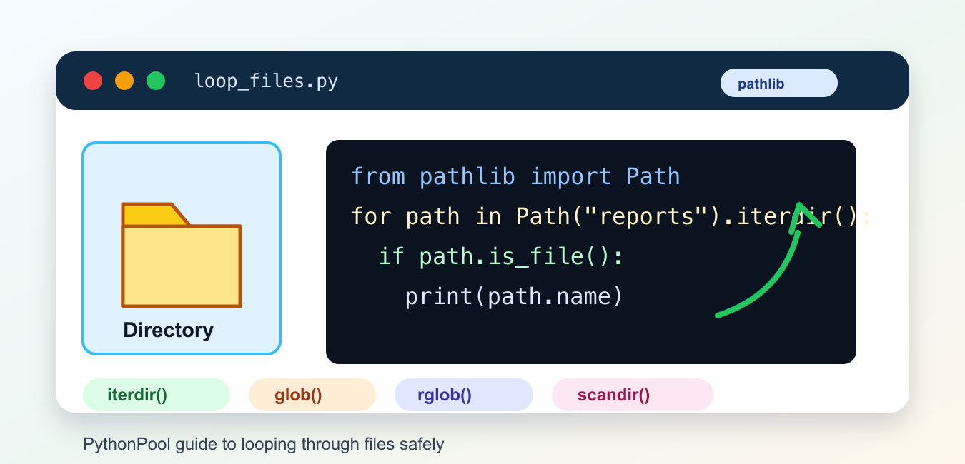This screenshot has height=464, width=965.
Task: Select the rglob() blue pill
Action: (x=464, y=395)
